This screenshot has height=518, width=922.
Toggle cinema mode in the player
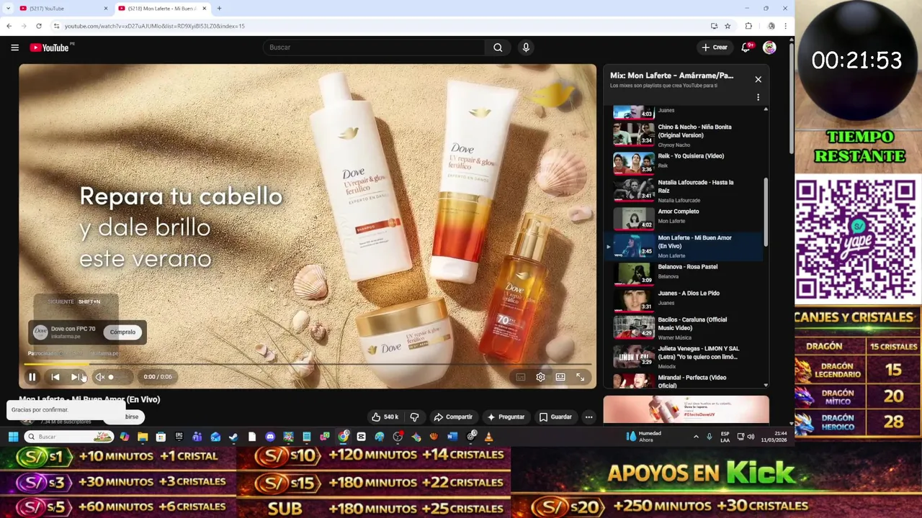pos(560,377)
